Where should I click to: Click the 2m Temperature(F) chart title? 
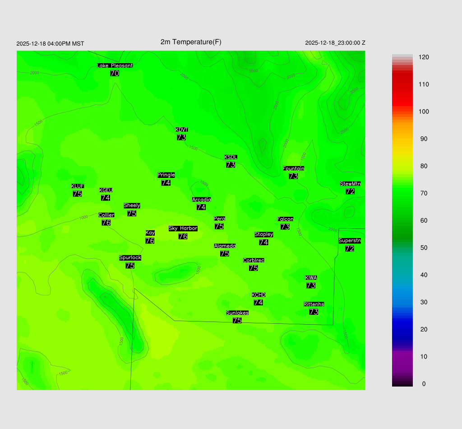[x=191, y=42]
